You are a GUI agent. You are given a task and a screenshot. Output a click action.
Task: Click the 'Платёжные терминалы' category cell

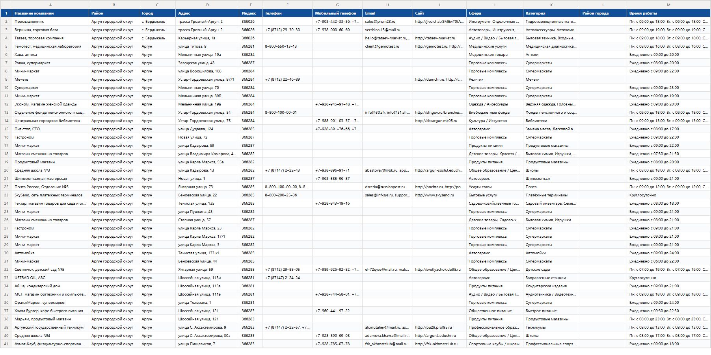click(x=551, y=195)
